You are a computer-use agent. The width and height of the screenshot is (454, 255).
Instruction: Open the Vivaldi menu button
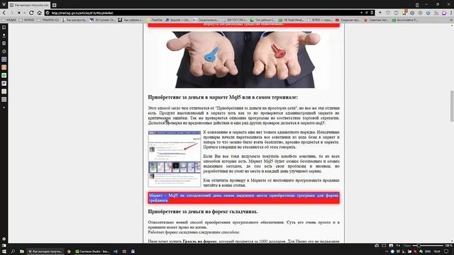tap(4, 4)
